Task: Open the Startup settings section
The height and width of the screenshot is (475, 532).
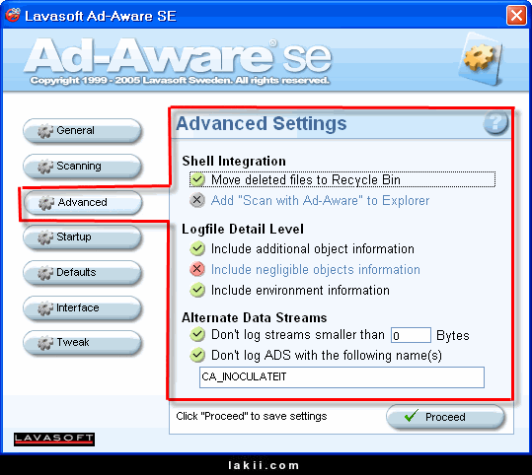Action: click(82, 237)
